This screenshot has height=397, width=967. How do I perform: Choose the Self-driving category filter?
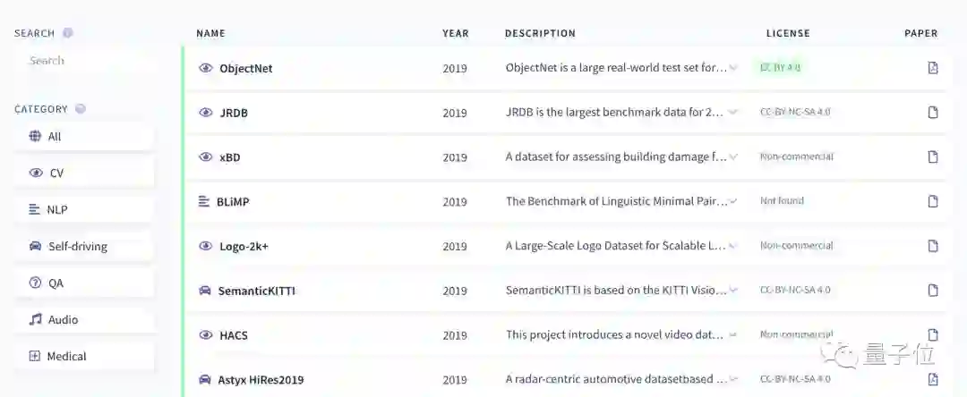point(83,246)
